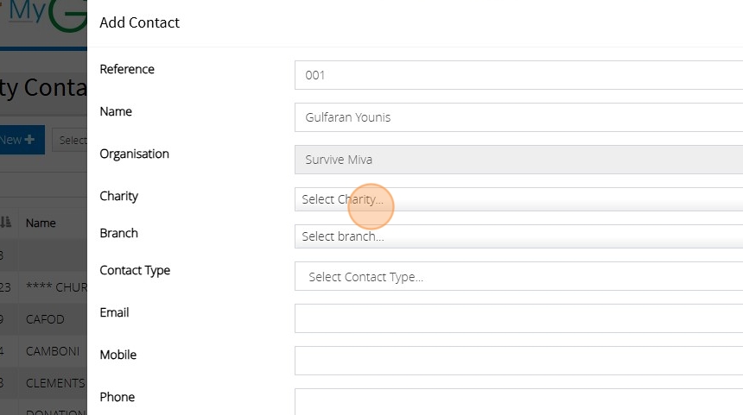This screenshot has width=743, height=415.
Task: Click the Add Contact dialog title
Action: tap(139, 22)
